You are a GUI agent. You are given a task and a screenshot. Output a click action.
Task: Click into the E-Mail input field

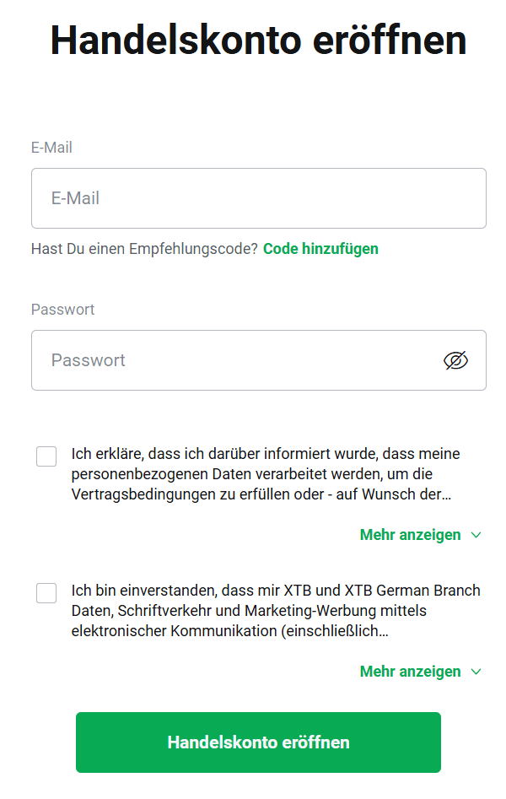point(258,197)
